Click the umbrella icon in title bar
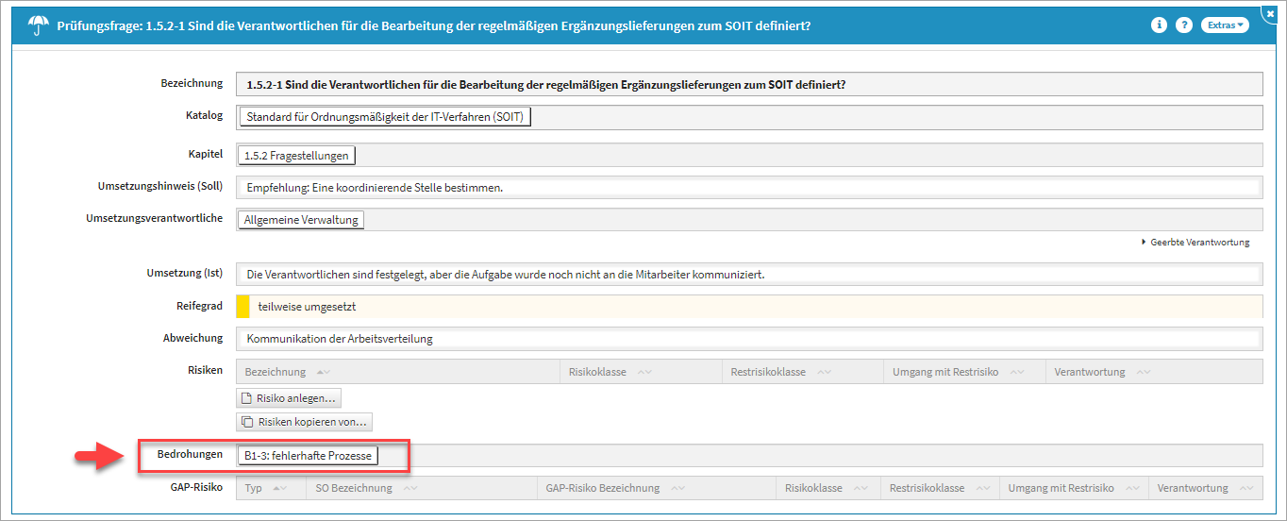This screenshot has width=1287, height=521. pos(39,25)
